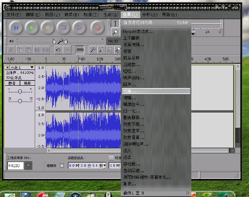
Task: Click the Redo arrow icon
Action: pyautogui.click(x=67, y=50)
